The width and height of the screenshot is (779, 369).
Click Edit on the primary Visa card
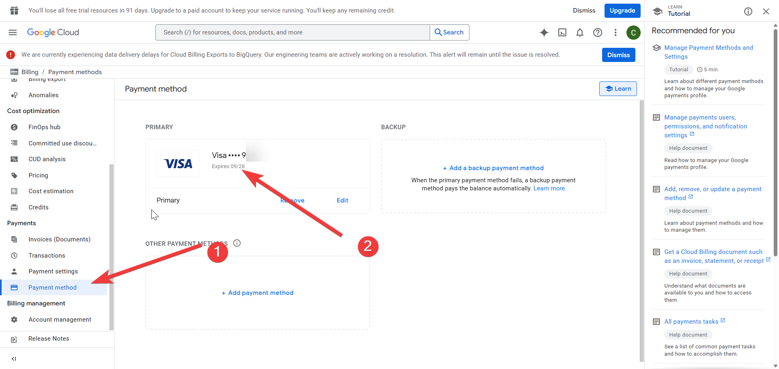pos(342,200)
